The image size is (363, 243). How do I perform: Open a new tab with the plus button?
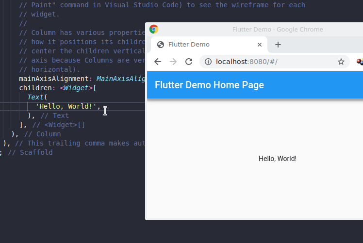click(x=278, y=45)
